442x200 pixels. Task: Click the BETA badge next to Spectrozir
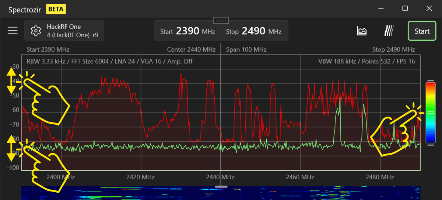(x=56, y=9)
